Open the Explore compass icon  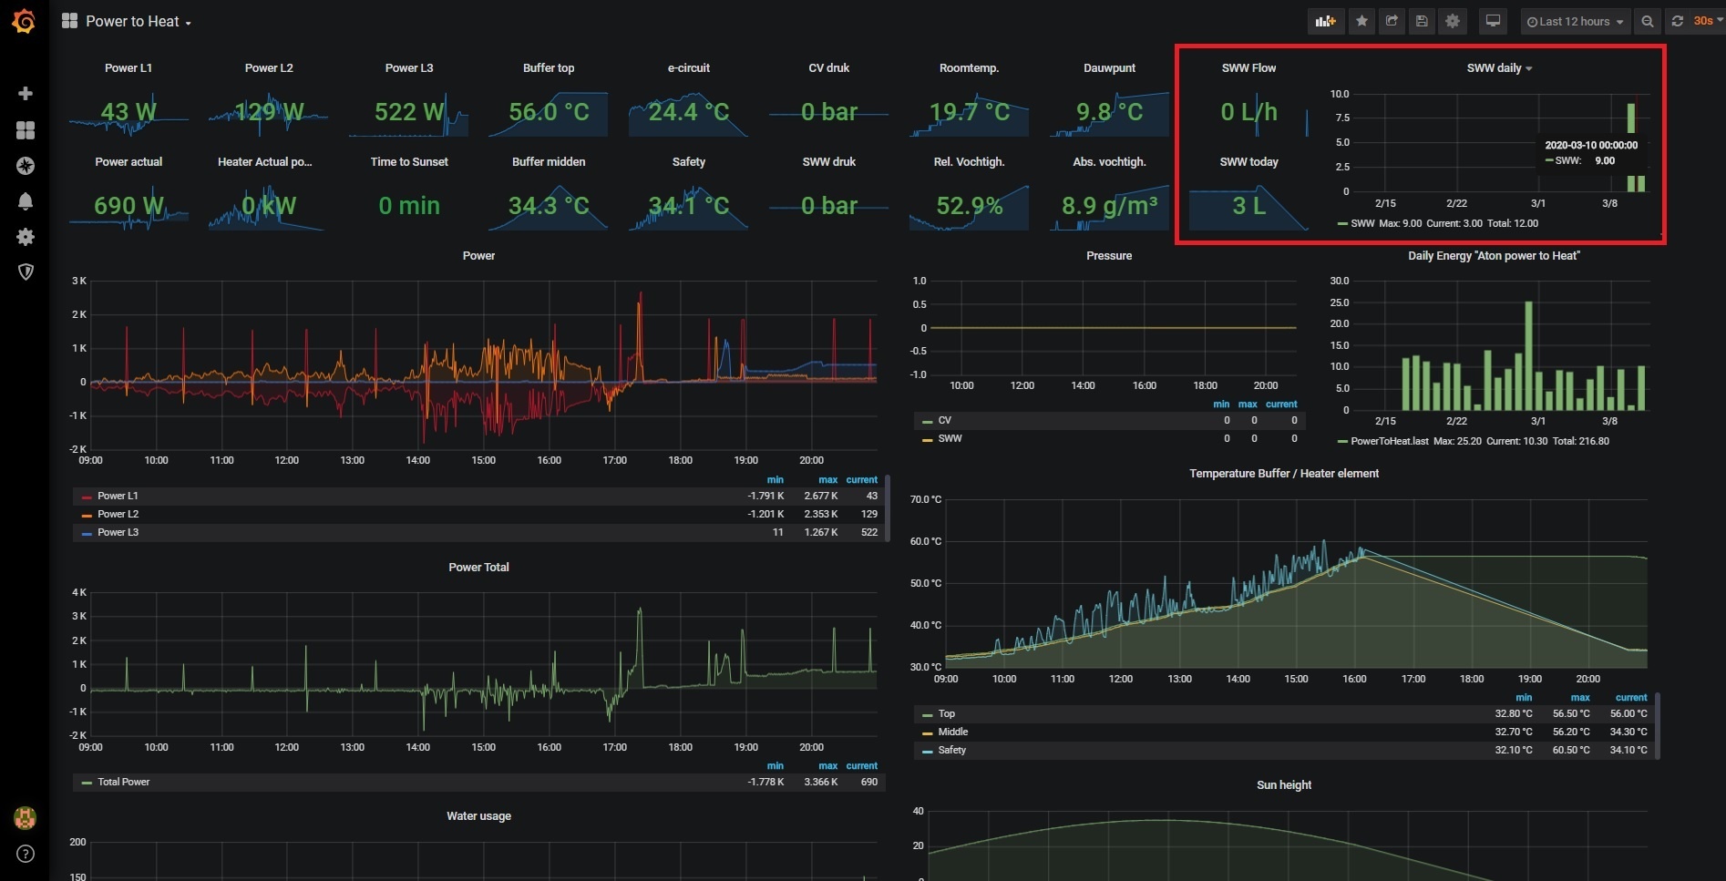pos(26,166)
